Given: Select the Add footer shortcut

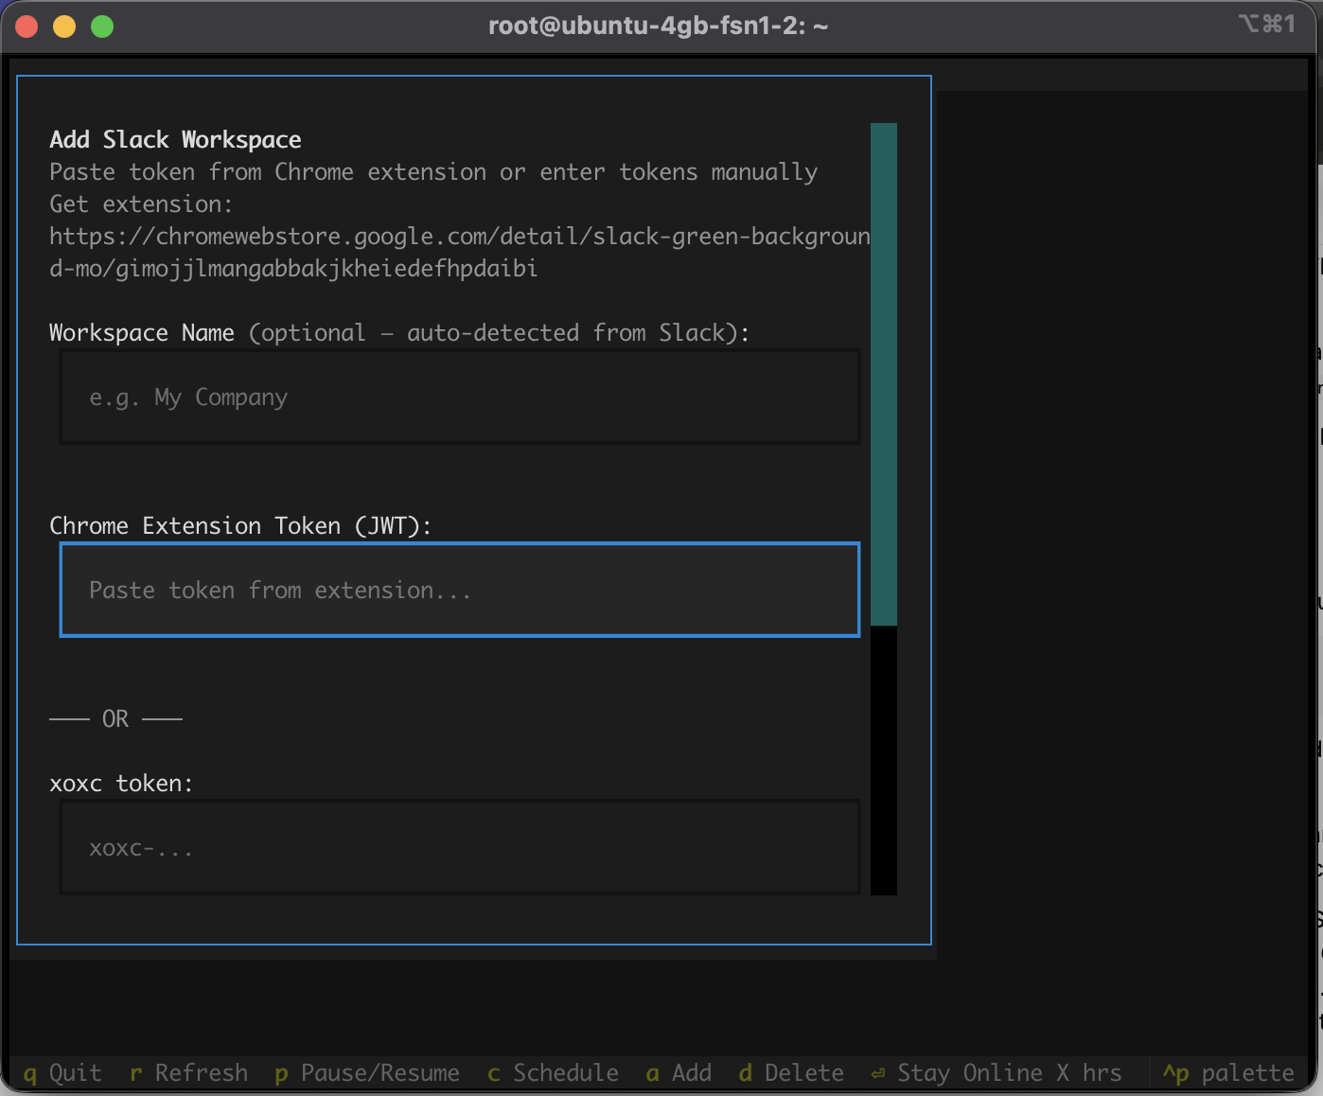Looking at the screenshot, I should click(x=679, y=1073).
